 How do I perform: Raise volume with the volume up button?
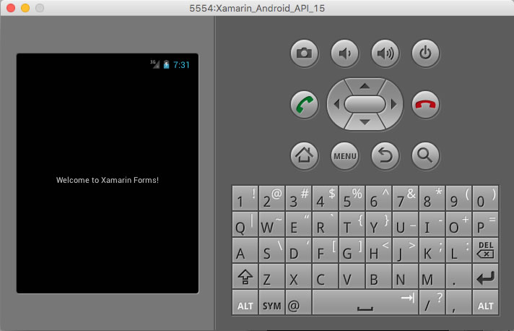385,53
